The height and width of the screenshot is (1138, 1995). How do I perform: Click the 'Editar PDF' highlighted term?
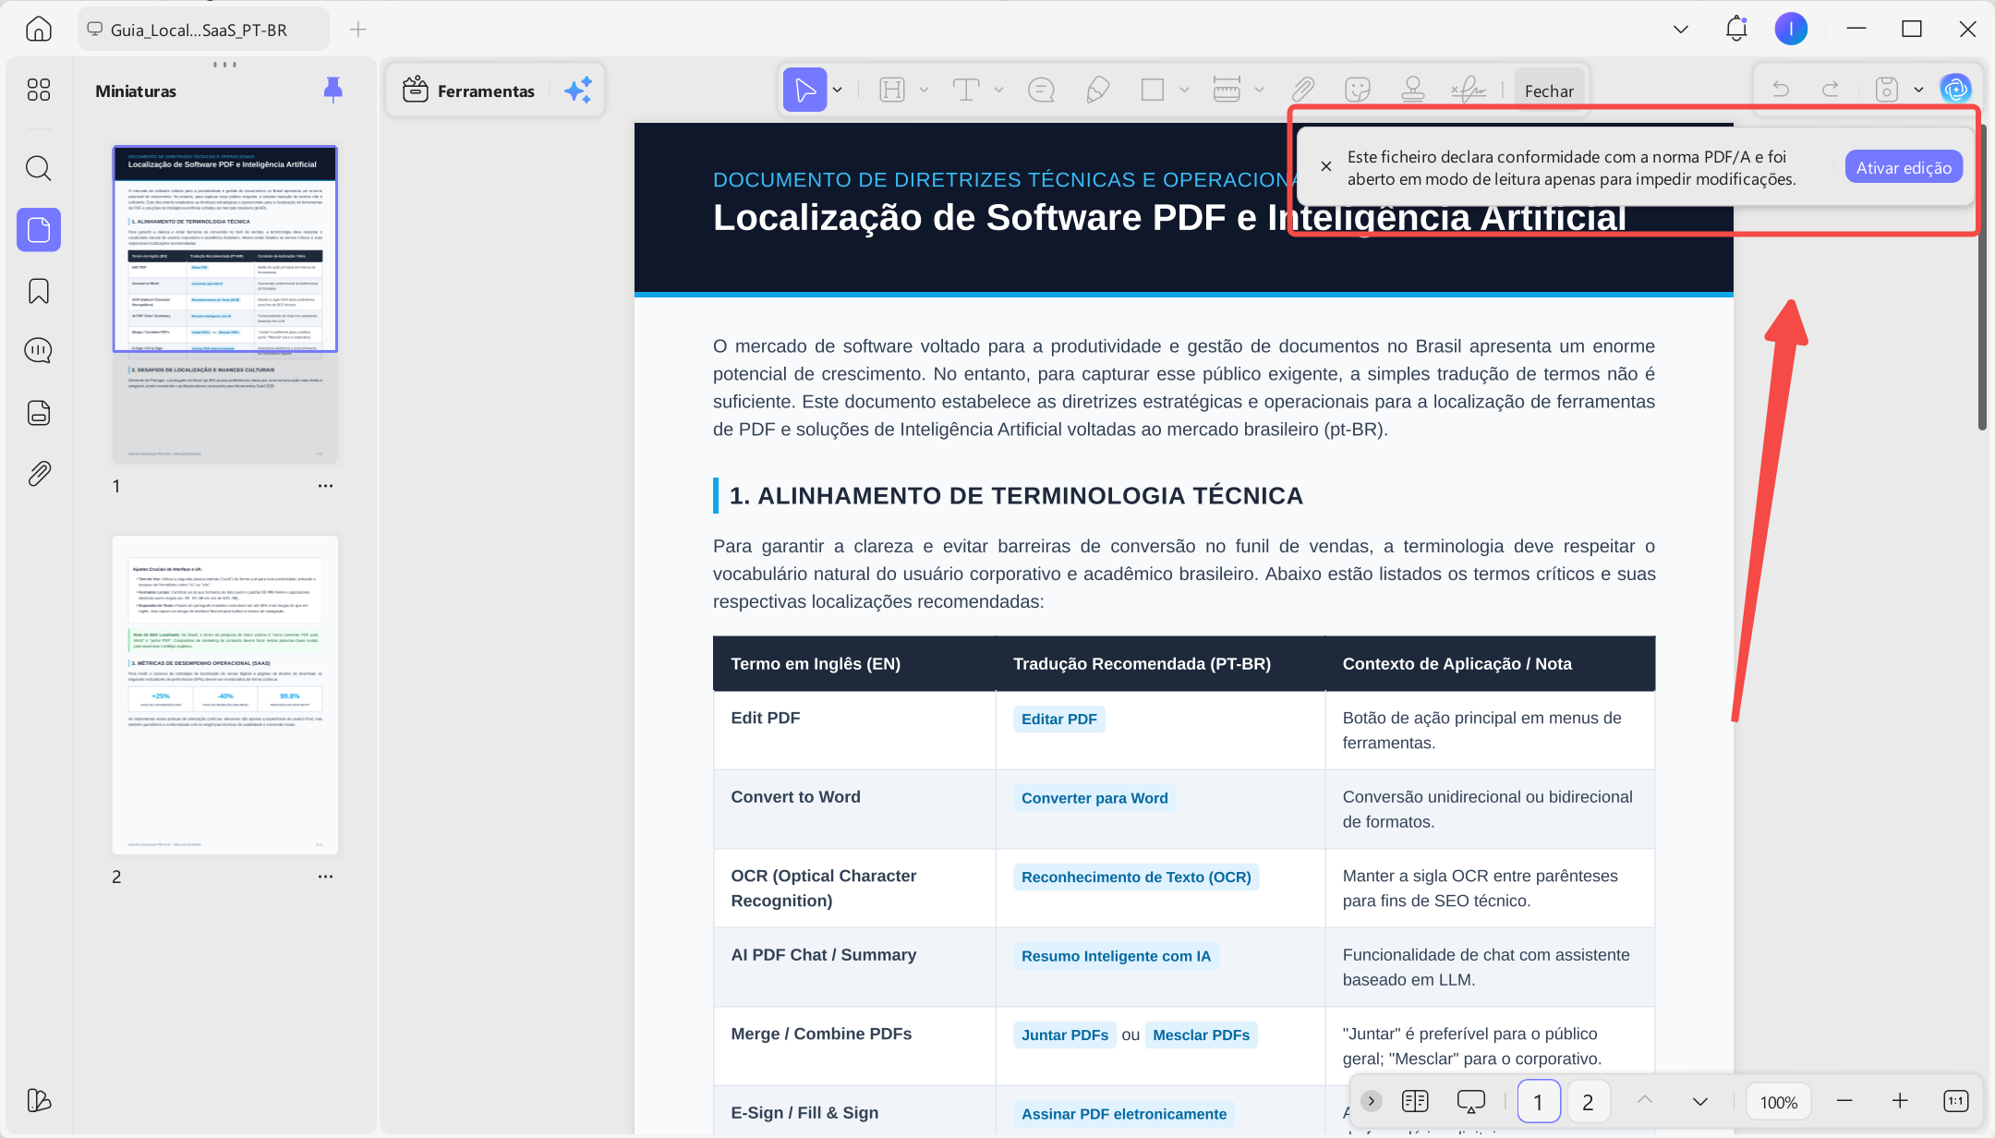pyautogui.click(x=1058, y=719)
